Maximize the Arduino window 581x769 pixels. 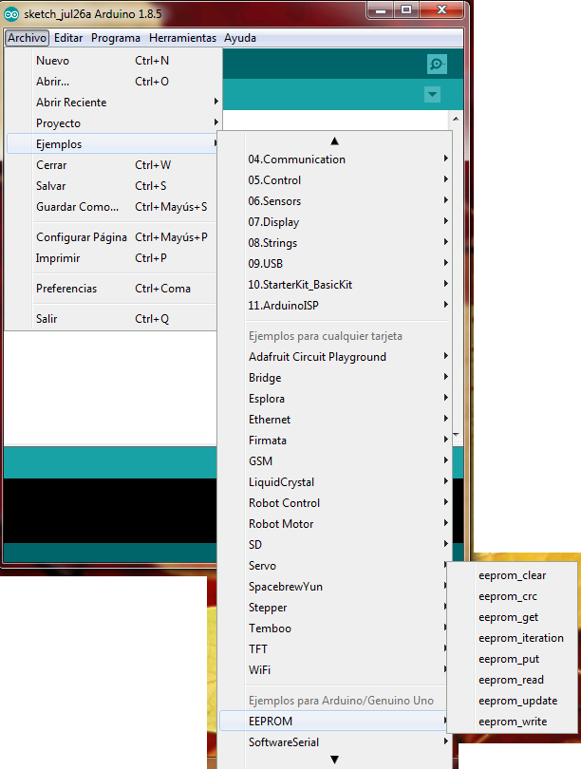tap(406, 10)
